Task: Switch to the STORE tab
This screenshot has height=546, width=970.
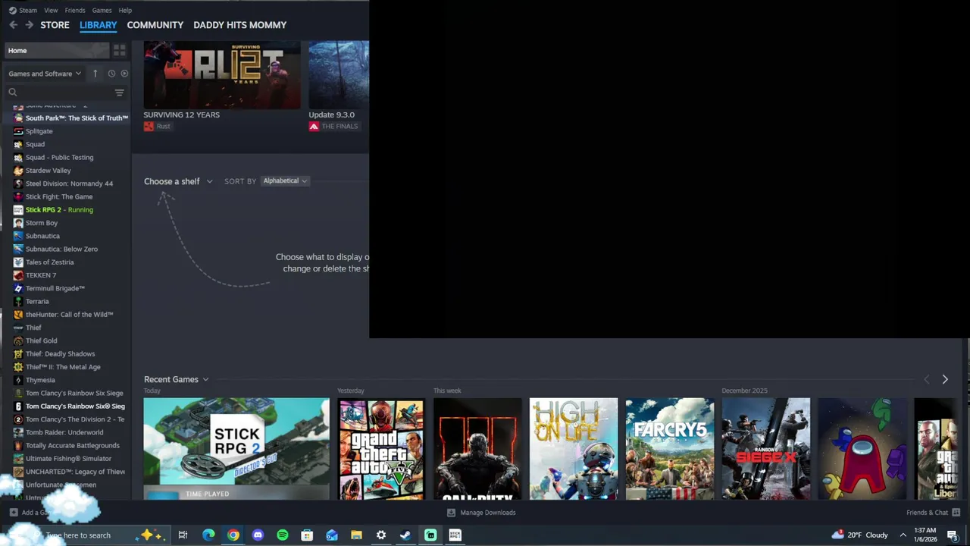Action: [x=55, y=25]
